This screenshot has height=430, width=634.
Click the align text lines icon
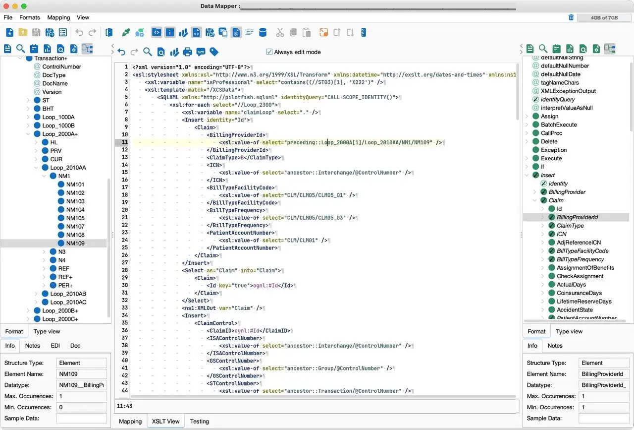pyautogui.click(x=250, y=33)
